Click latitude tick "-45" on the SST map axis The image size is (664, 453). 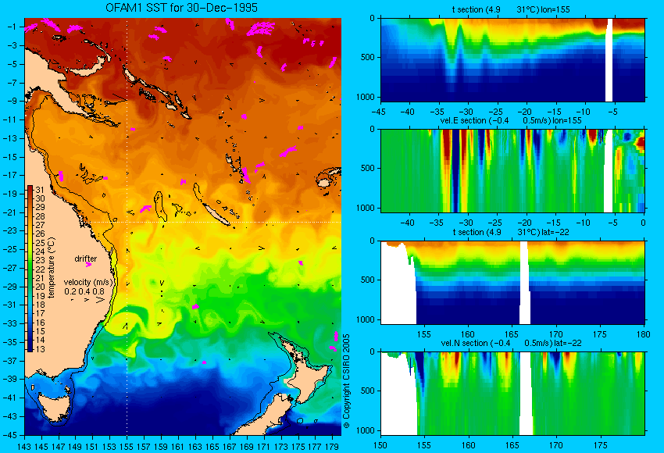tap(10, 435)
